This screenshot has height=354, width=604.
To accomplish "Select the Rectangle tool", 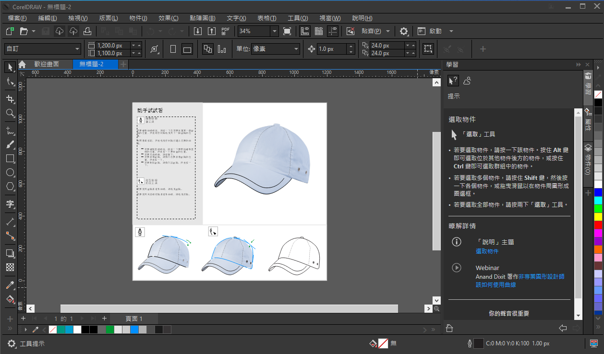I will tap(10, 158).
